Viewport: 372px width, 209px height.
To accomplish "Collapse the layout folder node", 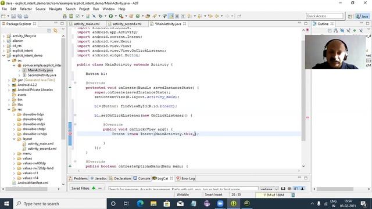I will [14, 139].
